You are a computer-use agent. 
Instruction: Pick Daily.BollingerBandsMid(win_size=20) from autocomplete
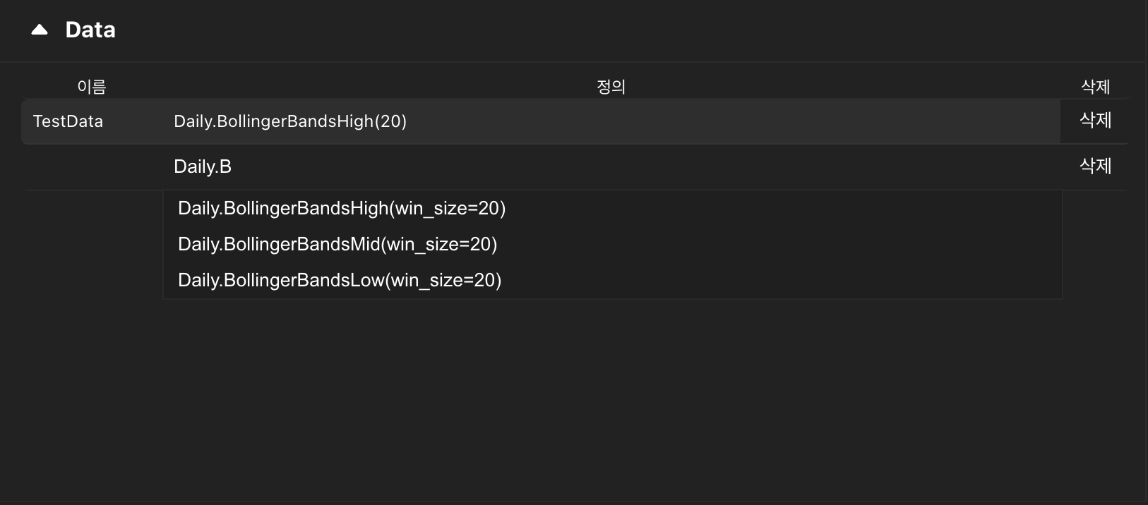click(x=337, y=245)
